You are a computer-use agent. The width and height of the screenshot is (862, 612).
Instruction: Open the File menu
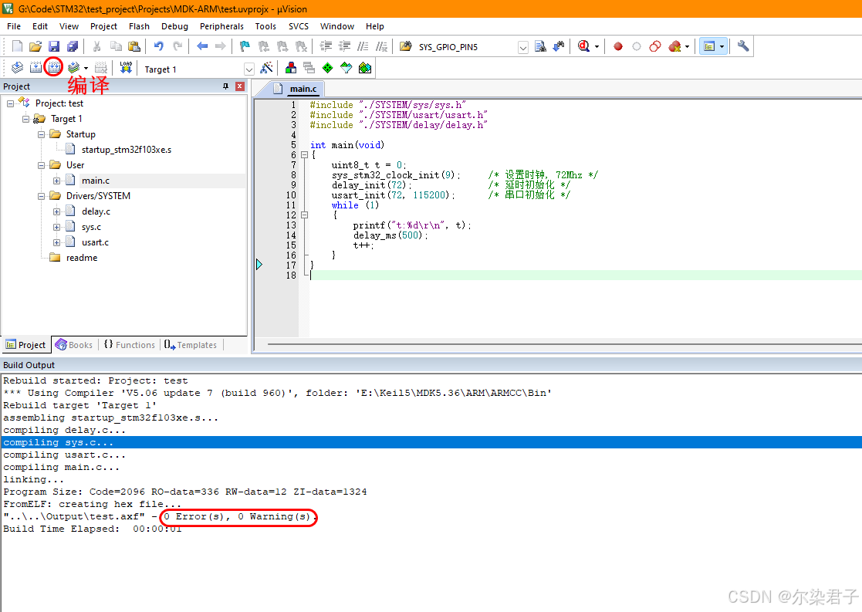coord(14,26)
